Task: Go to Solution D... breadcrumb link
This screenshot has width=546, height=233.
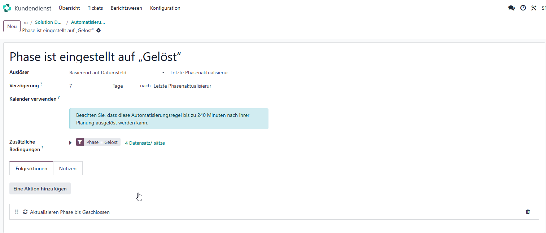Action: point(48,22)
